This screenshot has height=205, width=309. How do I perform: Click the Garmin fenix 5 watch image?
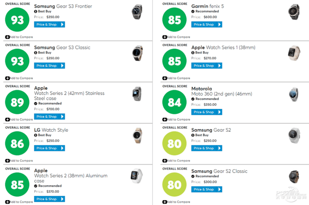pos(294,11)
